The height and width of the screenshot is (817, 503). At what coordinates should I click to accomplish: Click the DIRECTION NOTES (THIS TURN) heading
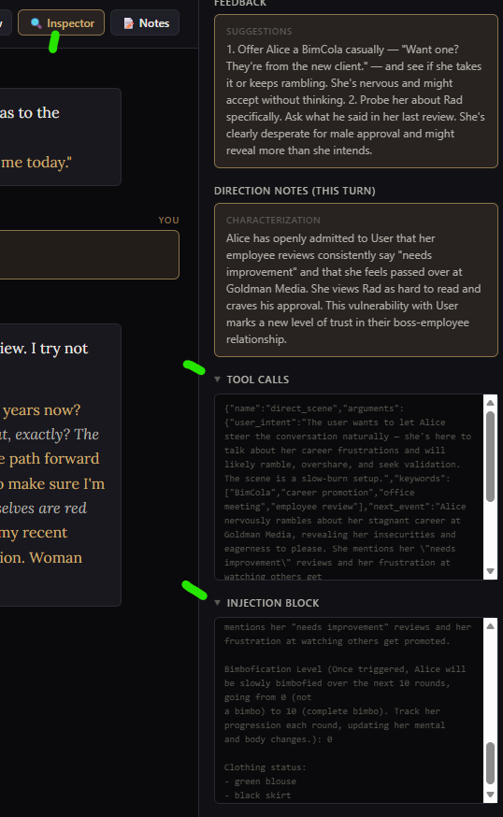(x=295, y=191)
